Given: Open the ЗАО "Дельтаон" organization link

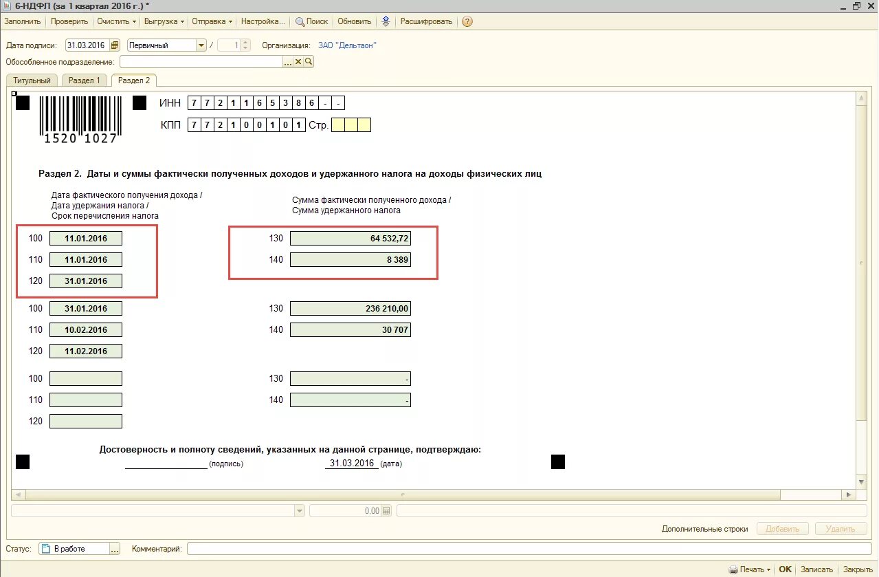Looking at the screenshot, I should [x=347, y=45].
